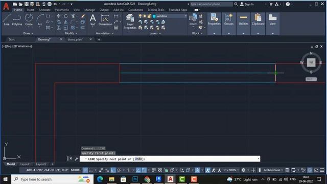Click the command line input field
The height and width of the screenshot is (184, 327).
pyautogui.click(x=170, y=159)
